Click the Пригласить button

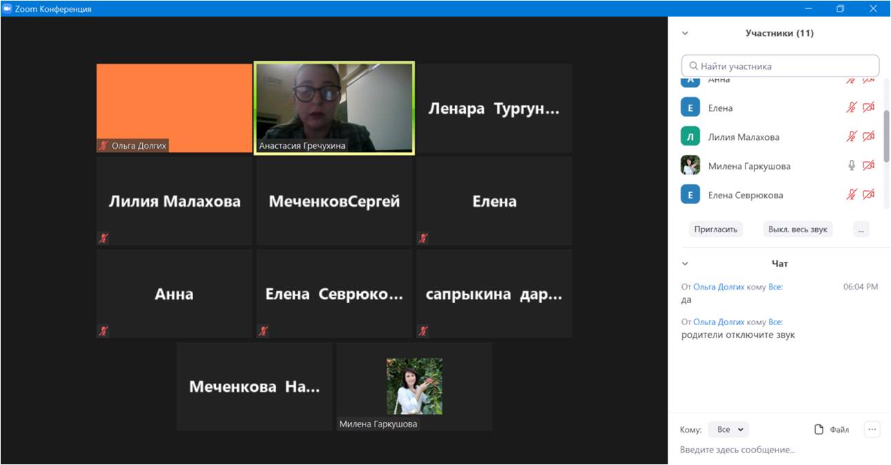pyautogui.click(x=716, y=229)
